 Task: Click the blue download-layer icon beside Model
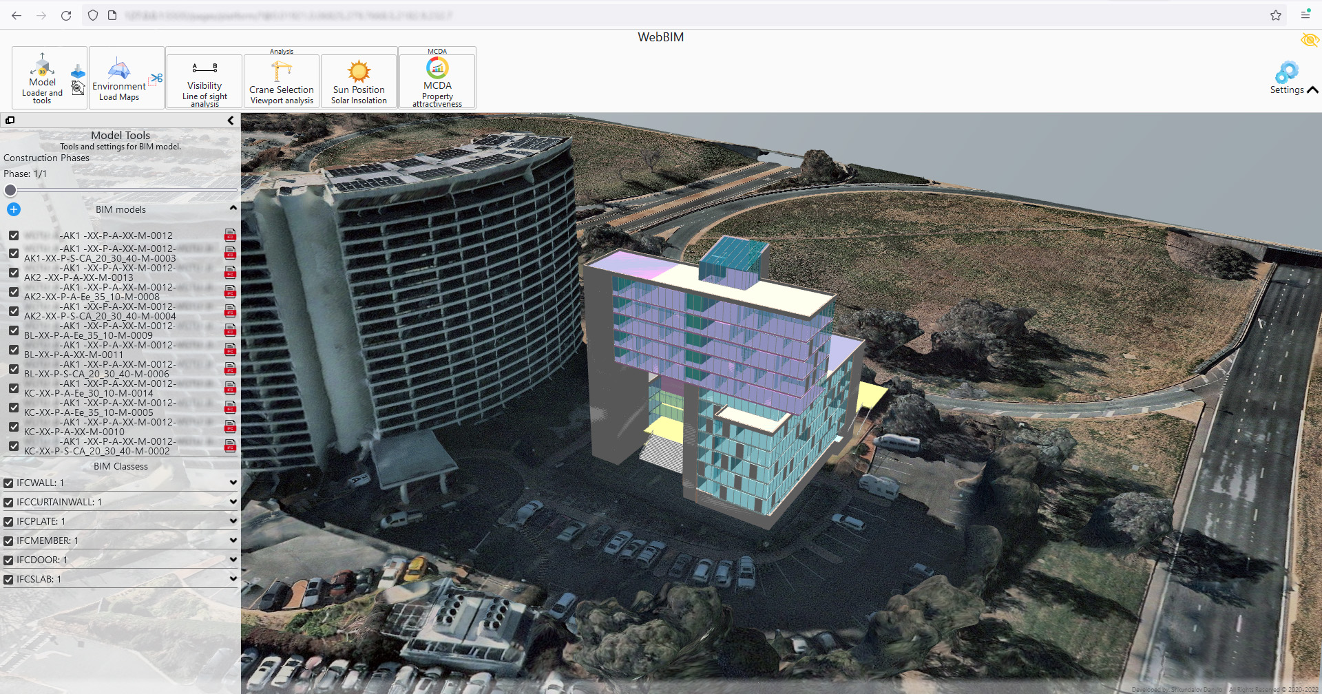[x=78, y=72]
